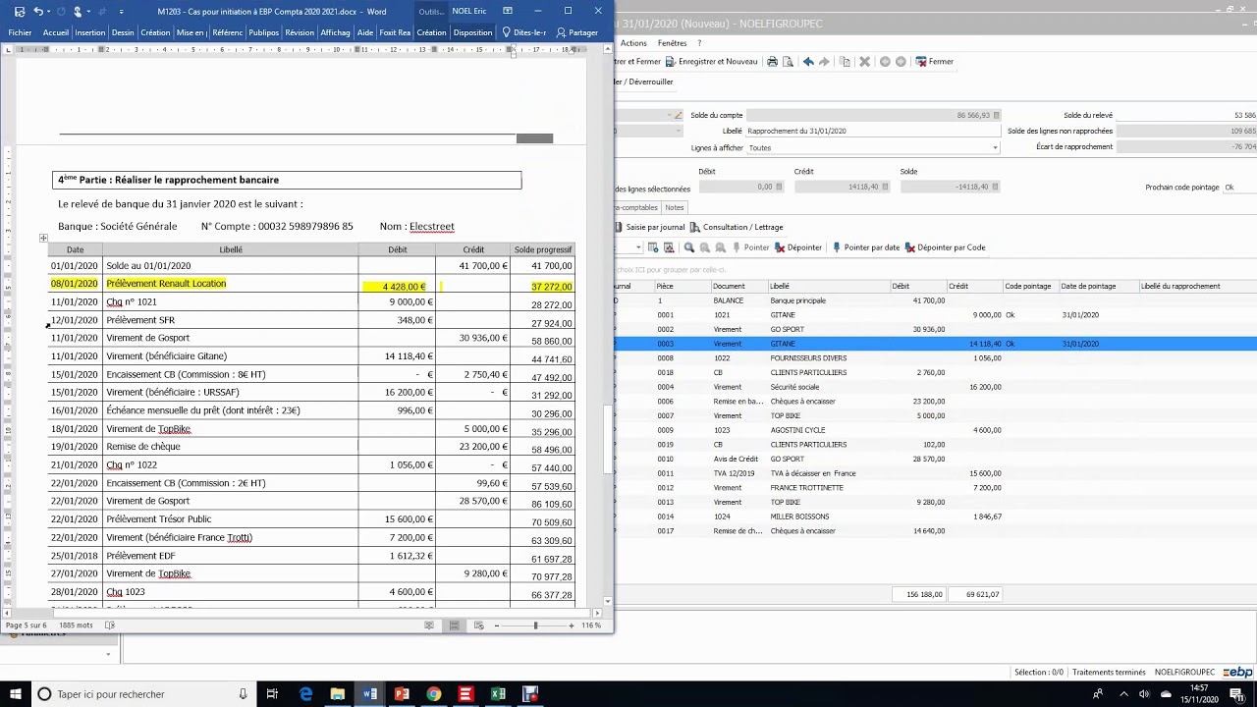Click the zoom in plus button in Word
Image resolution: width=1257 pixels, height=707 pixels.
pyautogui.click(x=572, y=625)
